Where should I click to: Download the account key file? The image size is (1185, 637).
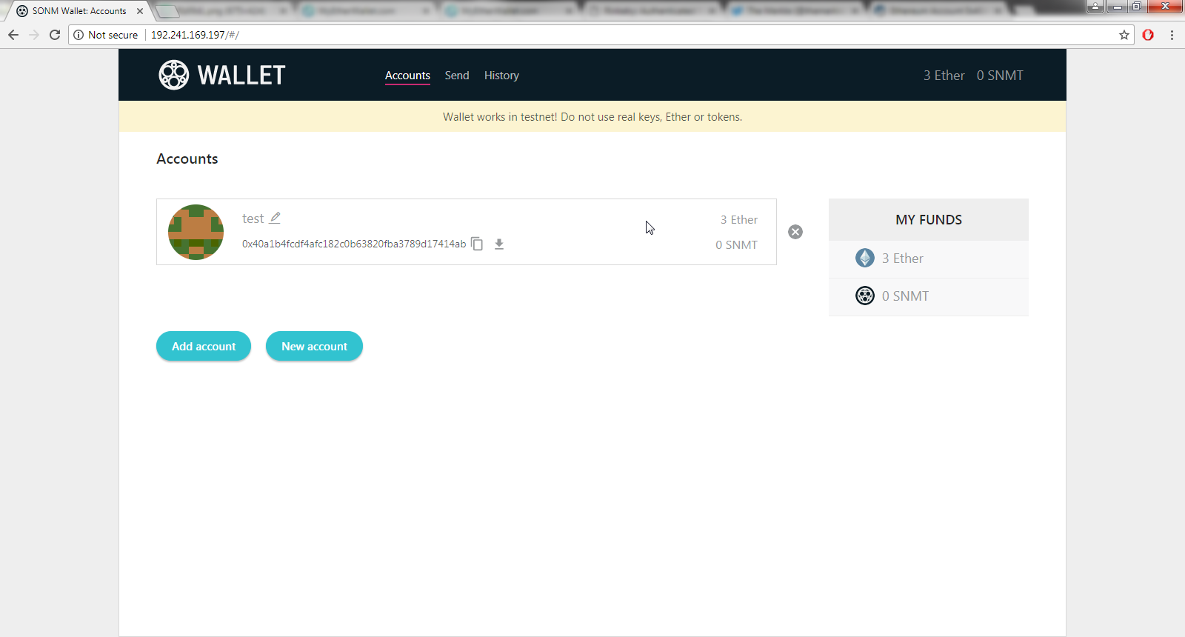click(499, 244)
